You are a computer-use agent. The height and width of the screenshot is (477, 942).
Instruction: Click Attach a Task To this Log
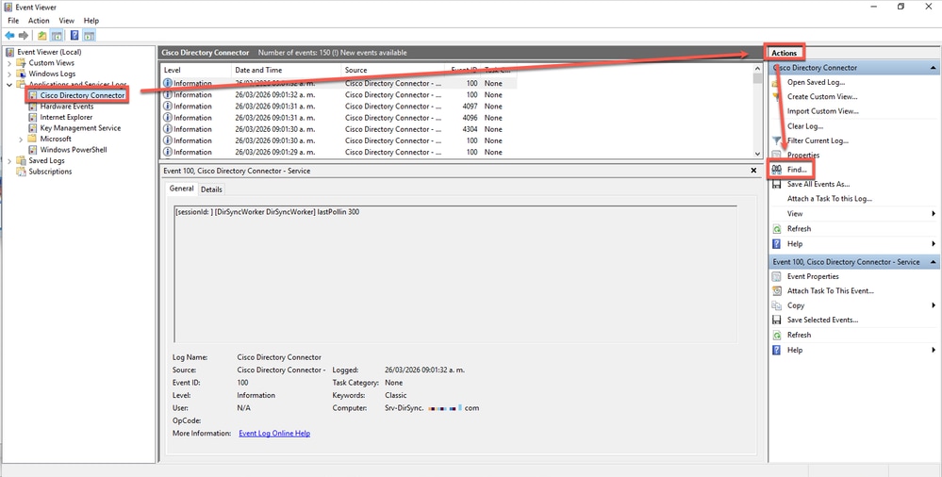point(830,199)
